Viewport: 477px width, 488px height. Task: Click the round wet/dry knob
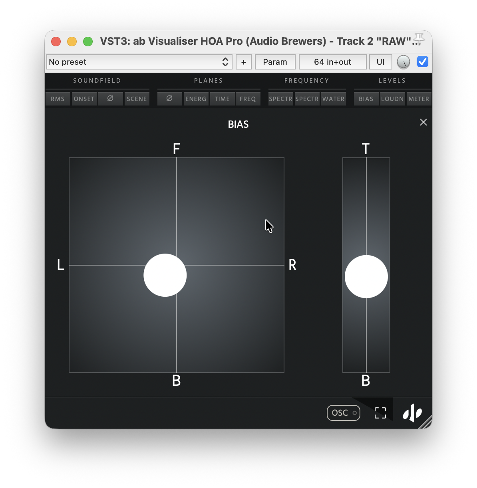[x=403, y=62]
